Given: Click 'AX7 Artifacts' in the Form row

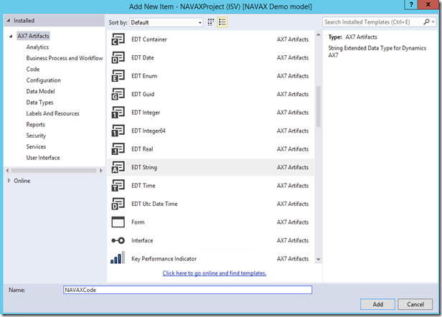Looking at the screenshot, I should [293, 222].
